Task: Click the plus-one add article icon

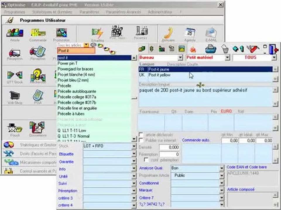Action: (x=238, y=49)
